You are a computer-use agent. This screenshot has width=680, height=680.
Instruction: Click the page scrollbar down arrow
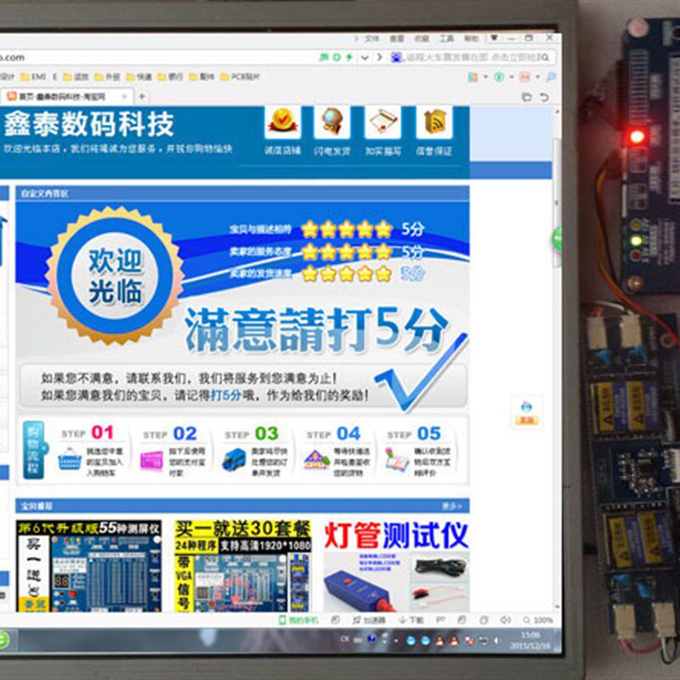(x=558, y=607)
